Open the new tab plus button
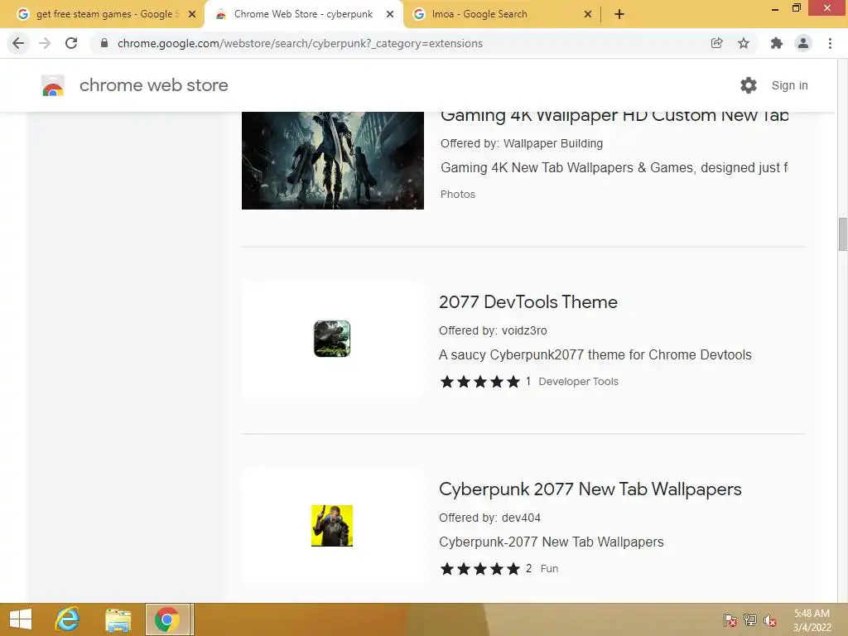The height and width of the screenshot is (636, 848). tap(619, 14)
